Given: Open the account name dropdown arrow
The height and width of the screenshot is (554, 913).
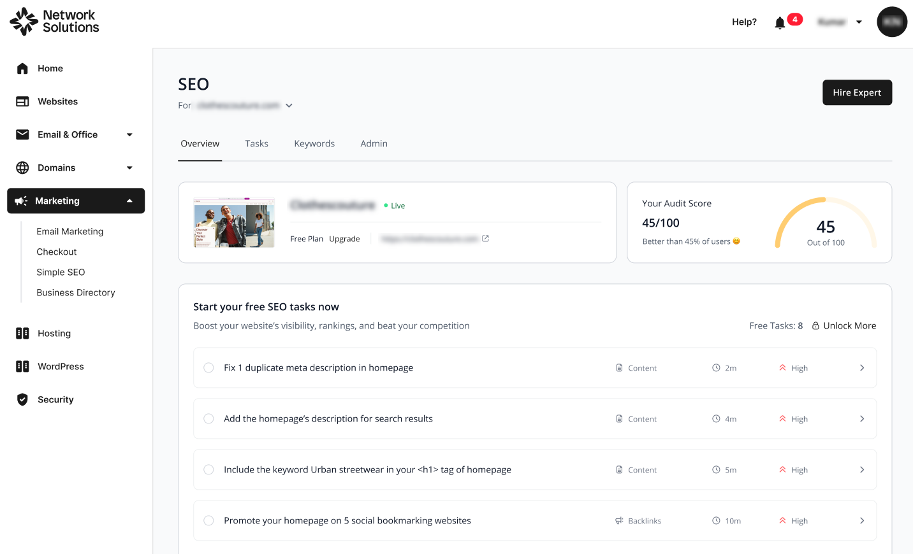Looking at the screenshot, I should coord(859,22).
